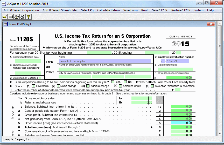The width and height of the screenshot is (224, 145).
Task: Click the line 7 Compensation of officers field
Action: 181,131
